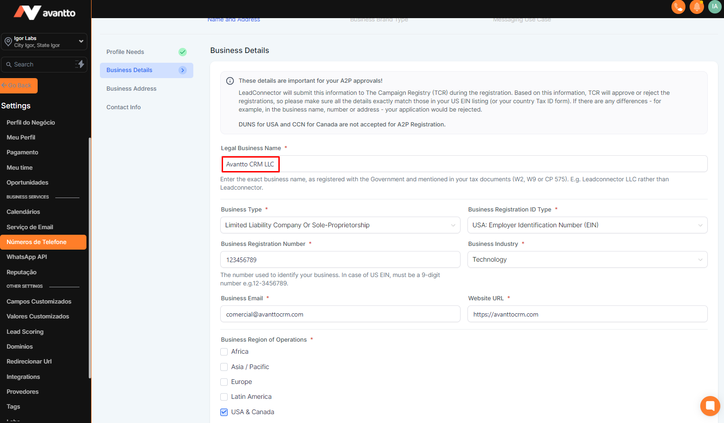Expand the Business Type dropdown
The image size is (724, 423).
point(340,225)
